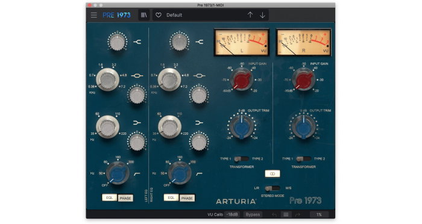Close the Pre 1973 plugin window
422x224 pixels.
[x=90, y=5]
